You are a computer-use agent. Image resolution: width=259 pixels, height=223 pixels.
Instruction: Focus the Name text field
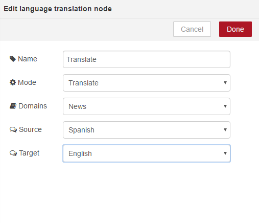pos(147,59)
